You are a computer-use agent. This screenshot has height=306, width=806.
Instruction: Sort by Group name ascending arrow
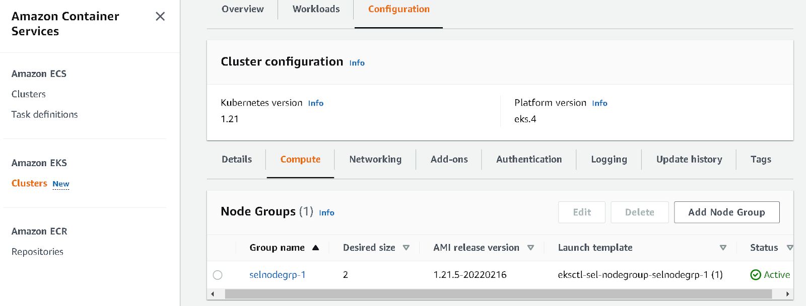pos(316,248)
